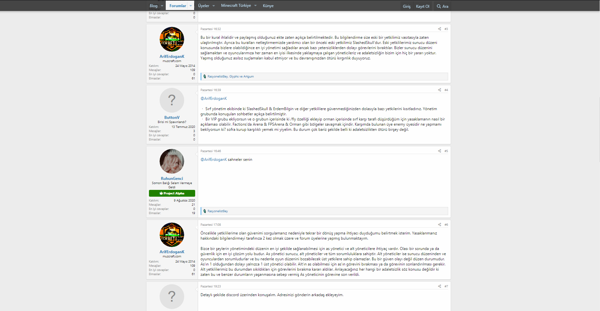Share post #5 via share icon
Screen dimensions: 600x311
coord(439,151)
